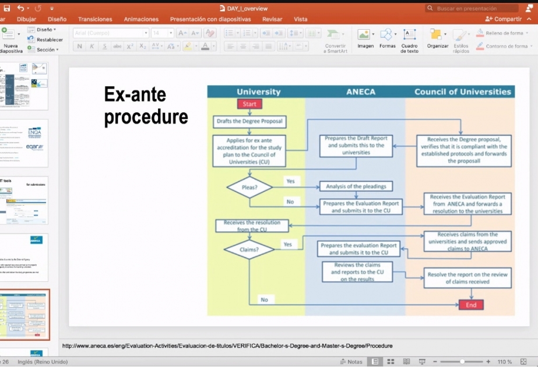
Task: Open the Diseño layout dropdown in ribbon
Action: coord(41,30)
